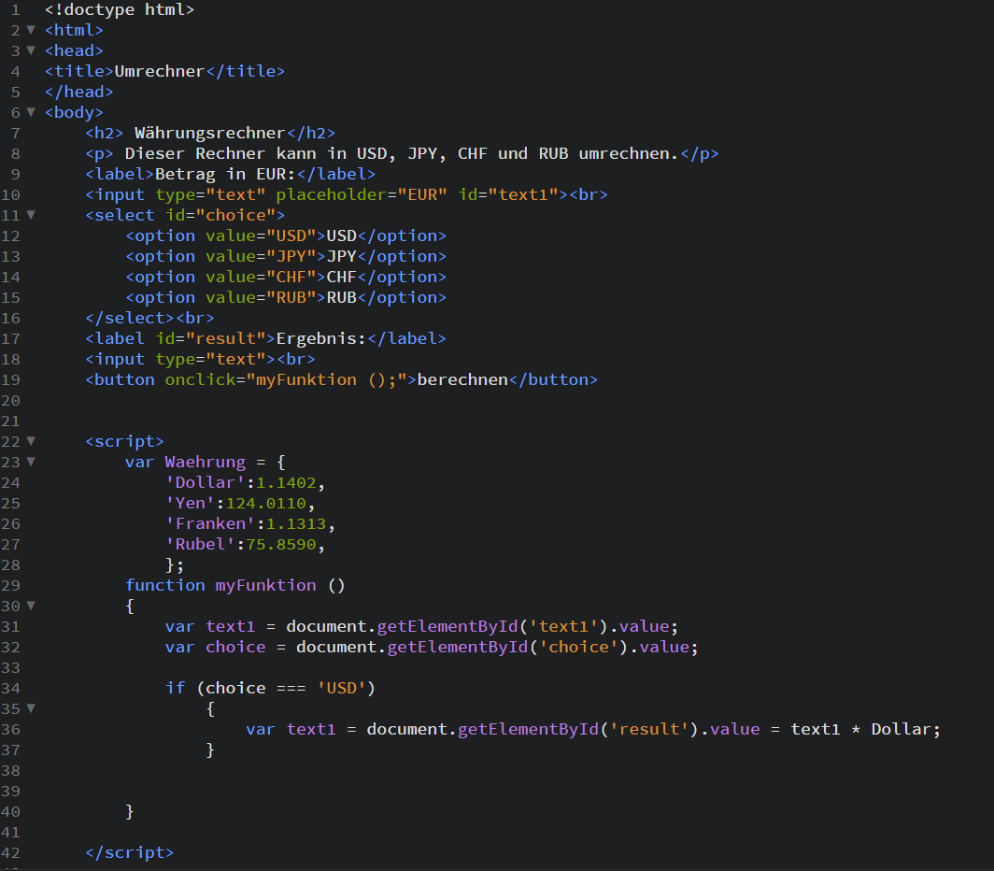The image size is (994, 871).
Task: Collapse the body fold arrow at line 6
Action: (31, 111)
